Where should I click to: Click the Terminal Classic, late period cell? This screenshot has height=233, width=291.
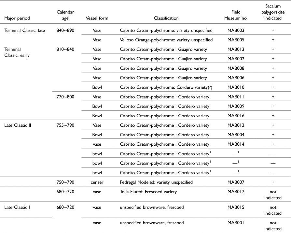(x=25, y=30)
